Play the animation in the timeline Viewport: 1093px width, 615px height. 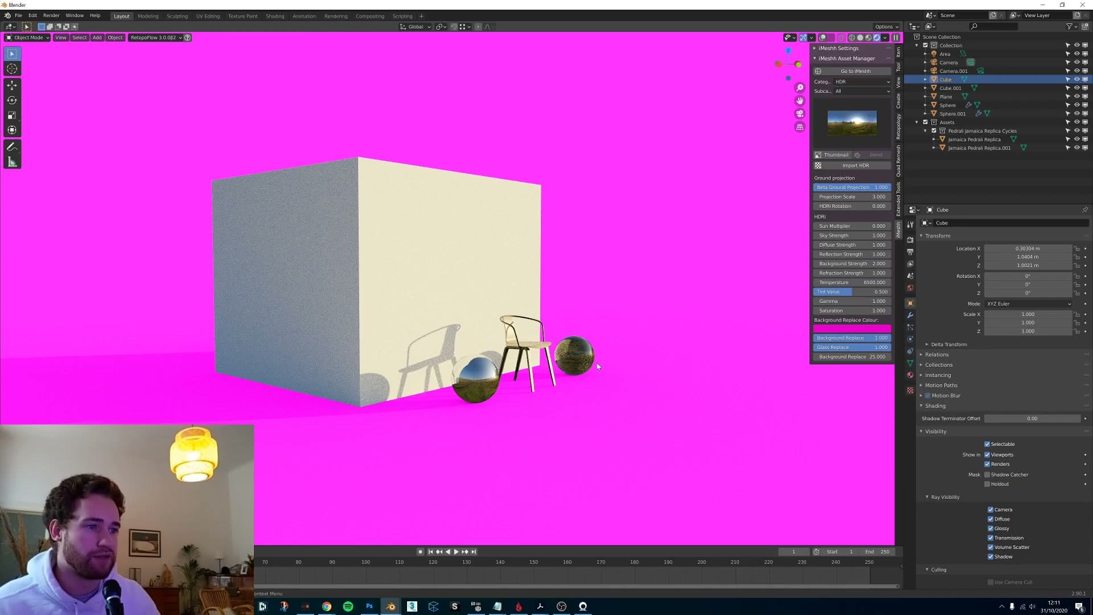pyautogui.click(x=456, y=552)
